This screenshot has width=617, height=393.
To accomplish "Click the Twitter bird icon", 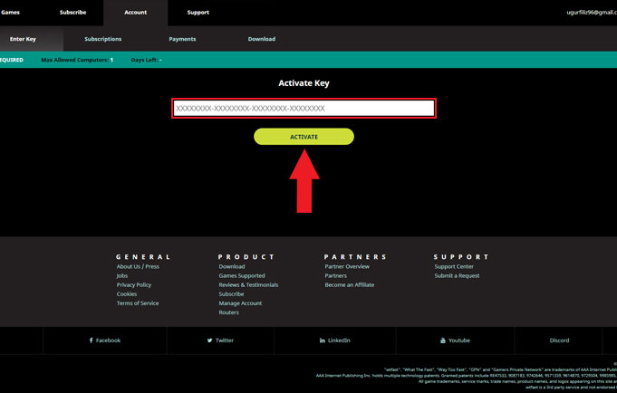I will tap(209, 340).
